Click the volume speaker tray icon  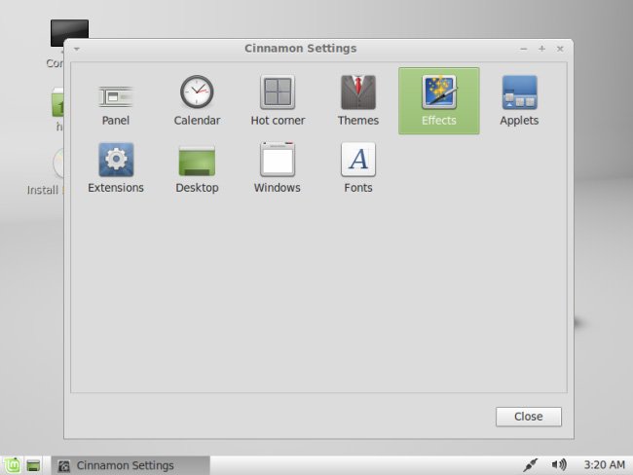(x=559, y=465)
